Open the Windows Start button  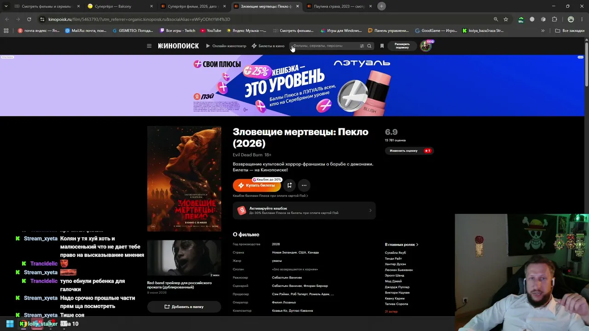click(x=10, y=324)
